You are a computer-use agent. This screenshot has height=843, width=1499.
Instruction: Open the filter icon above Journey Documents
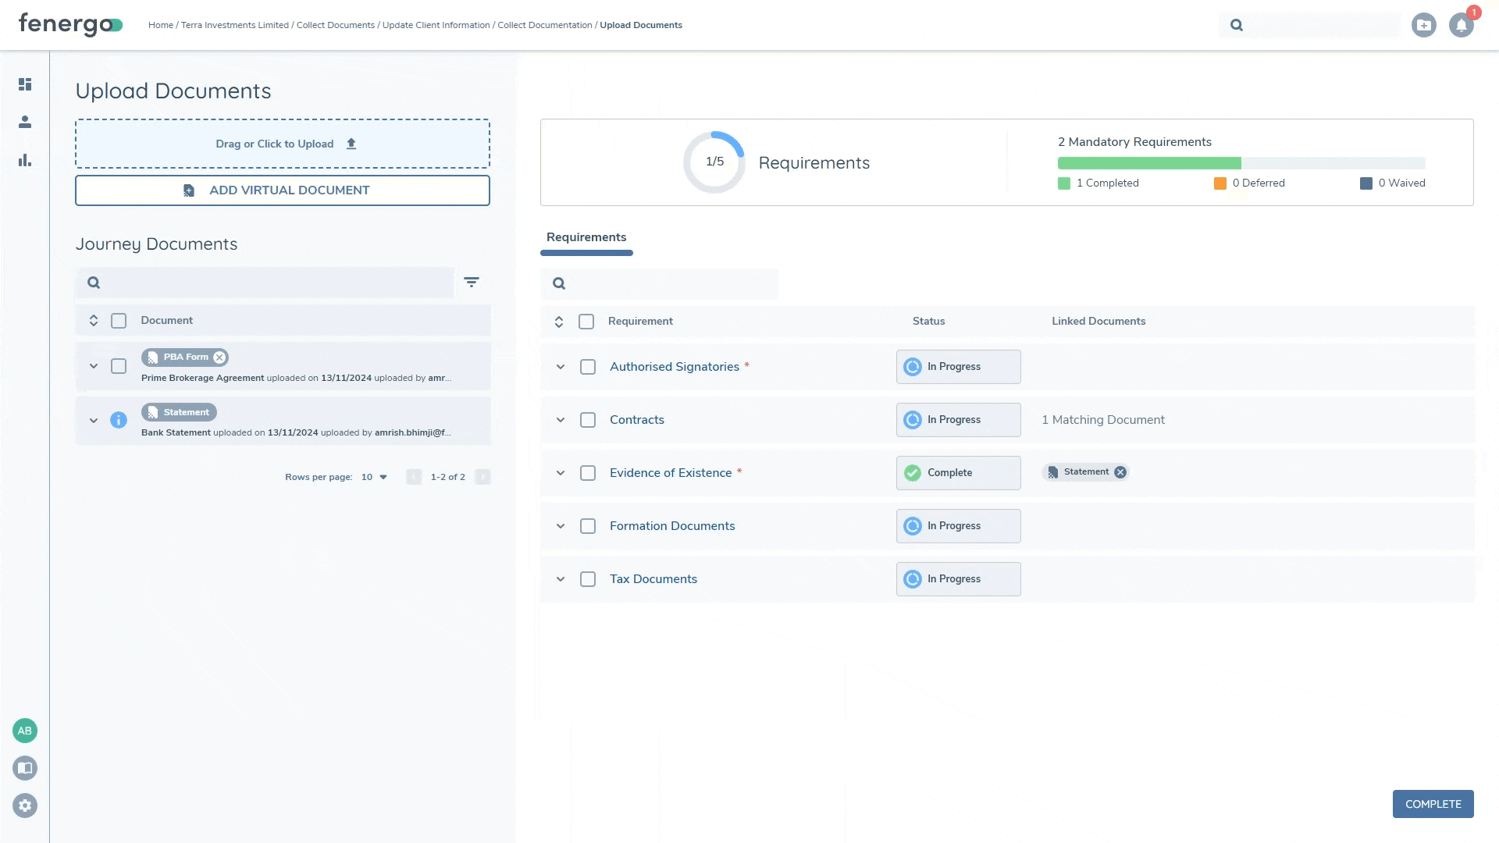(x=472, y=282)
